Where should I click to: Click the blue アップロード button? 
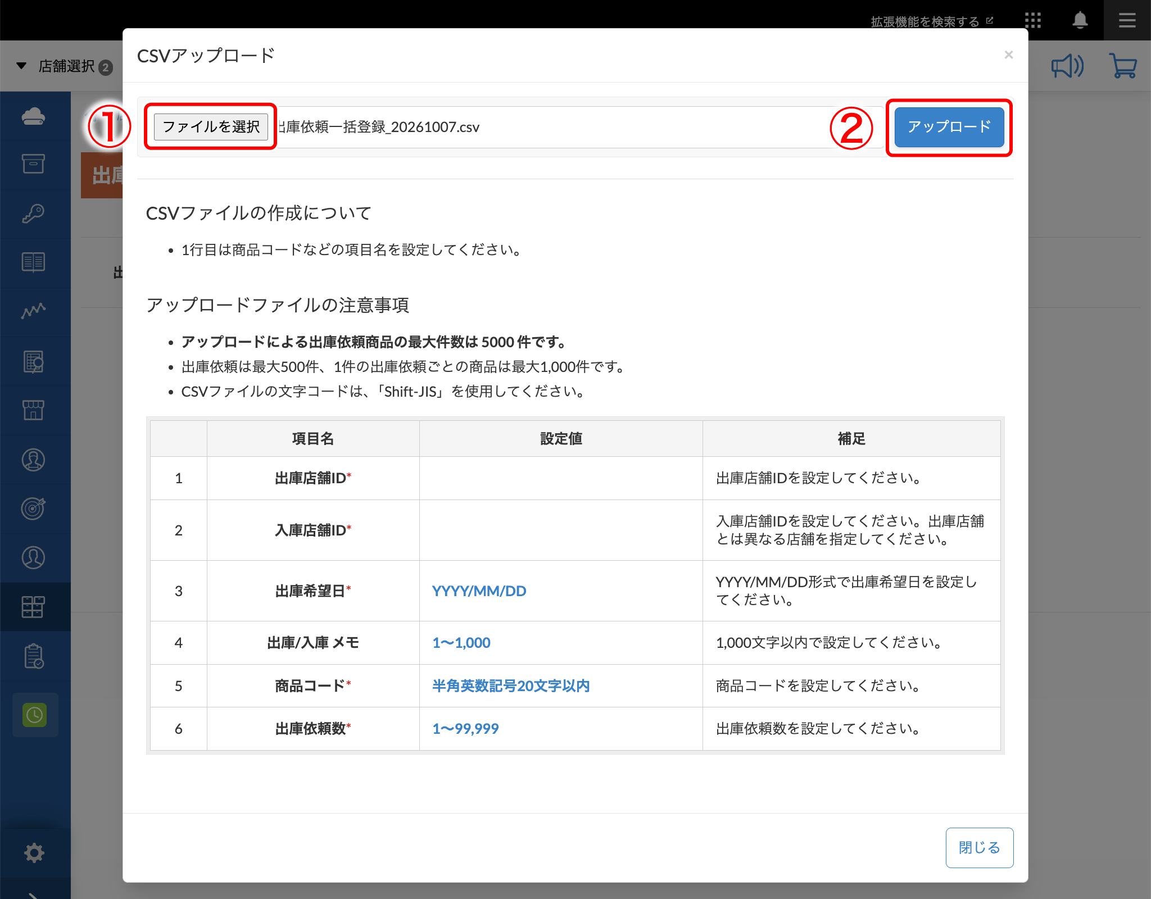click(x=949, y=127)
